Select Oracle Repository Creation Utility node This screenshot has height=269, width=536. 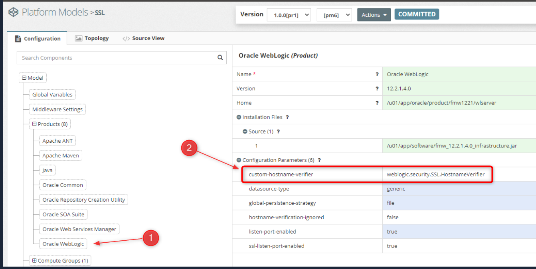[84, 200]
